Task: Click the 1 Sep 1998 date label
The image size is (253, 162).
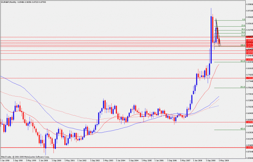Action: tap(18, 160)
